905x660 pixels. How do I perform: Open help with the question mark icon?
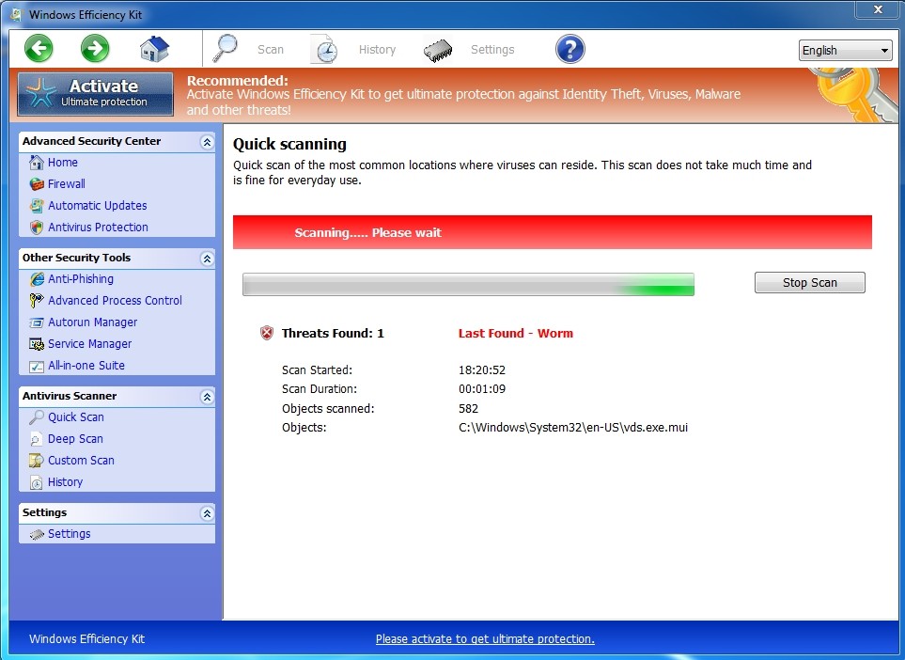(x=570, y=49)
